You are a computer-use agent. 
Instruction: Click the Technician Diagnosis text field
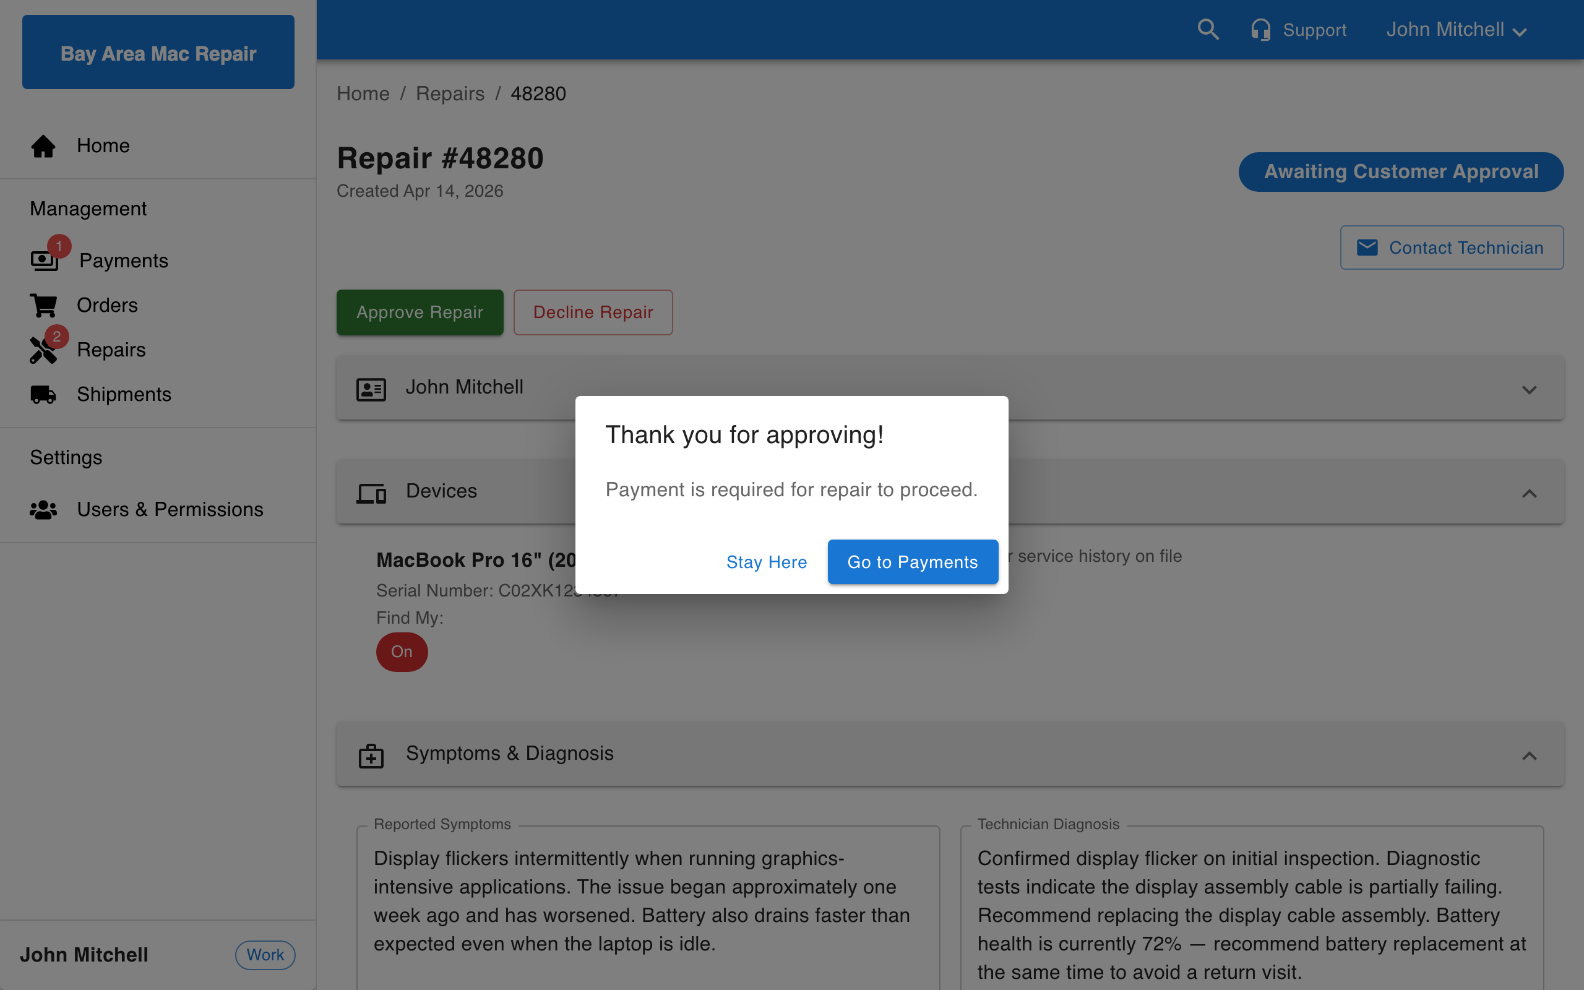coord(1252,907)
